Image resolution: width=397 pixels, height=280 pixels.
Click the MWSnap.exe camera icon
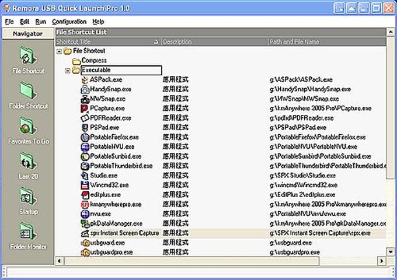(85, 99)
